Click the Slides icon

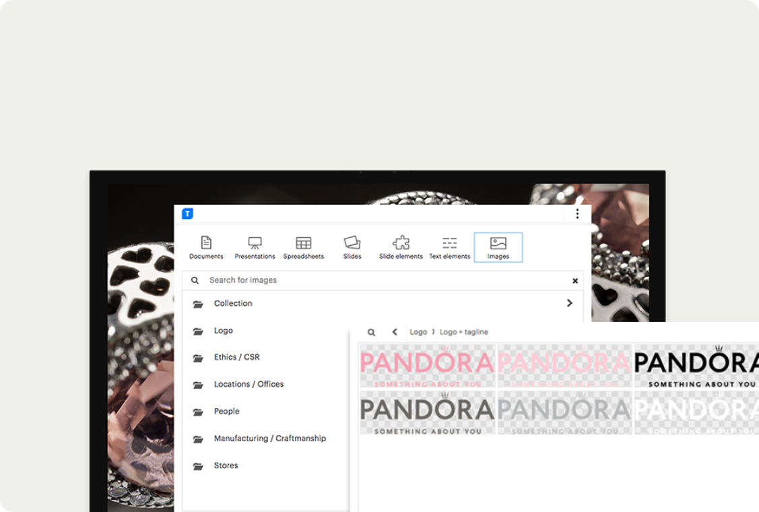(352, 246)
